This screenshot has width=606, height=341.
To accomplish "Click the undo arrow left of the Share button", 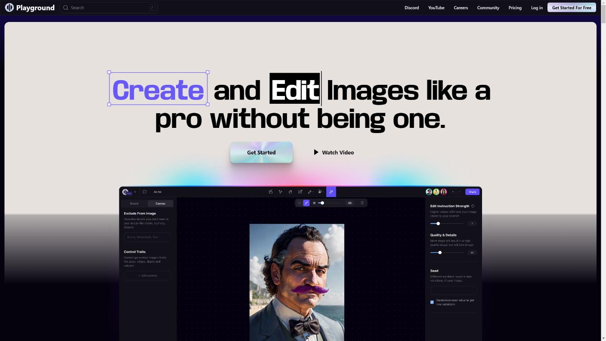I will tap(453, 192).
